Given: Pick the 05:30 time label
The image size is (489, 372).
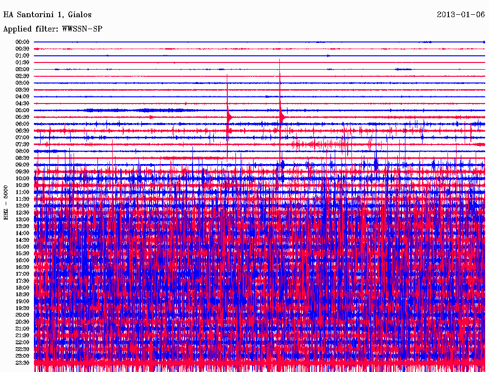Looking at the screenshot, I should [22, 117].
